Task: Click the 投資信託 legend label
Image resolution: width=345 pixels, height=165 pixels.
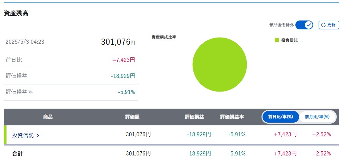Action: pos(290,40)
